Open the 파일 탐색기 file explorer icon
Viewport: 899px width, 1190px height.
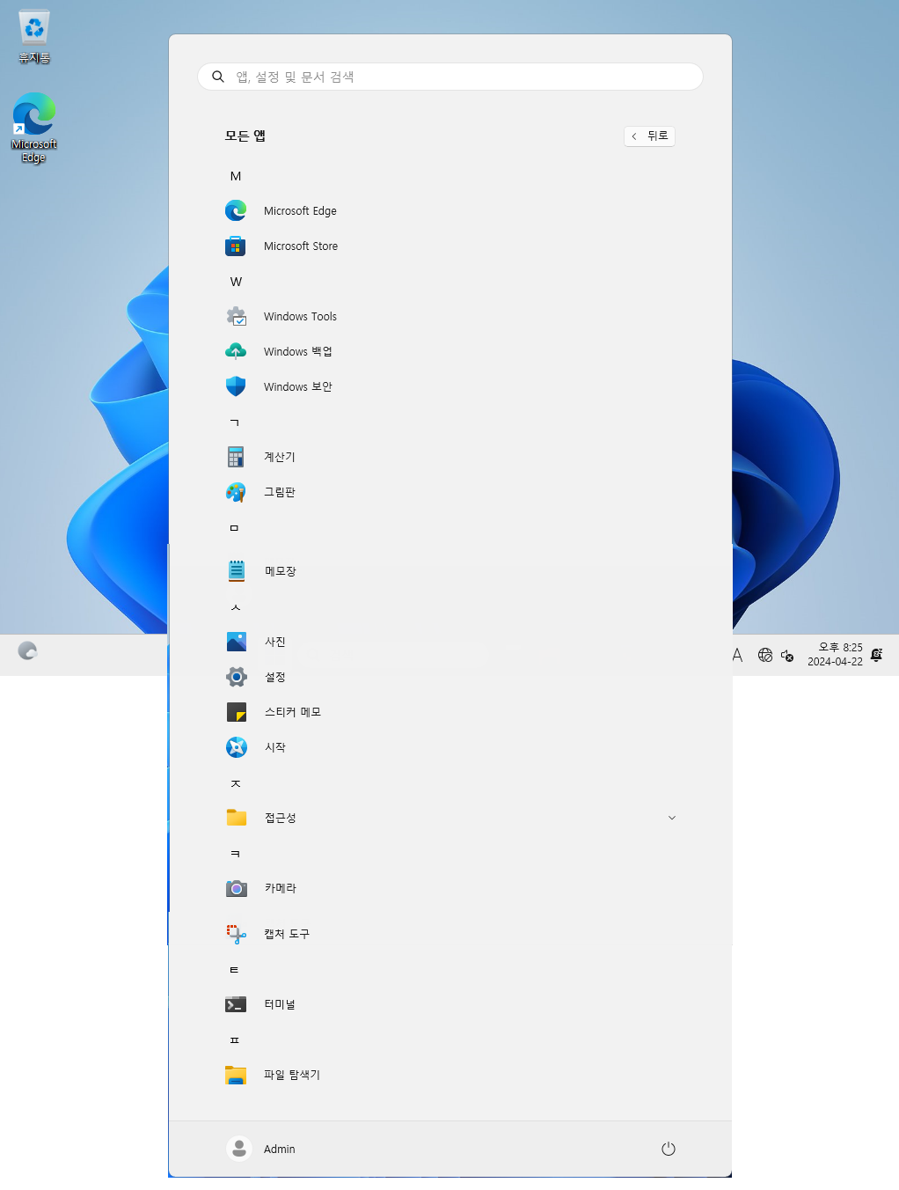click(236, 1075)
